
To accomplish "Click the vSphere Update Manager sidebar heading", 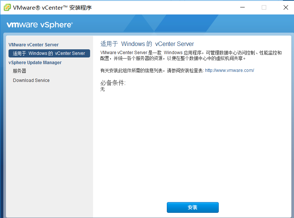I will (35, 63).
